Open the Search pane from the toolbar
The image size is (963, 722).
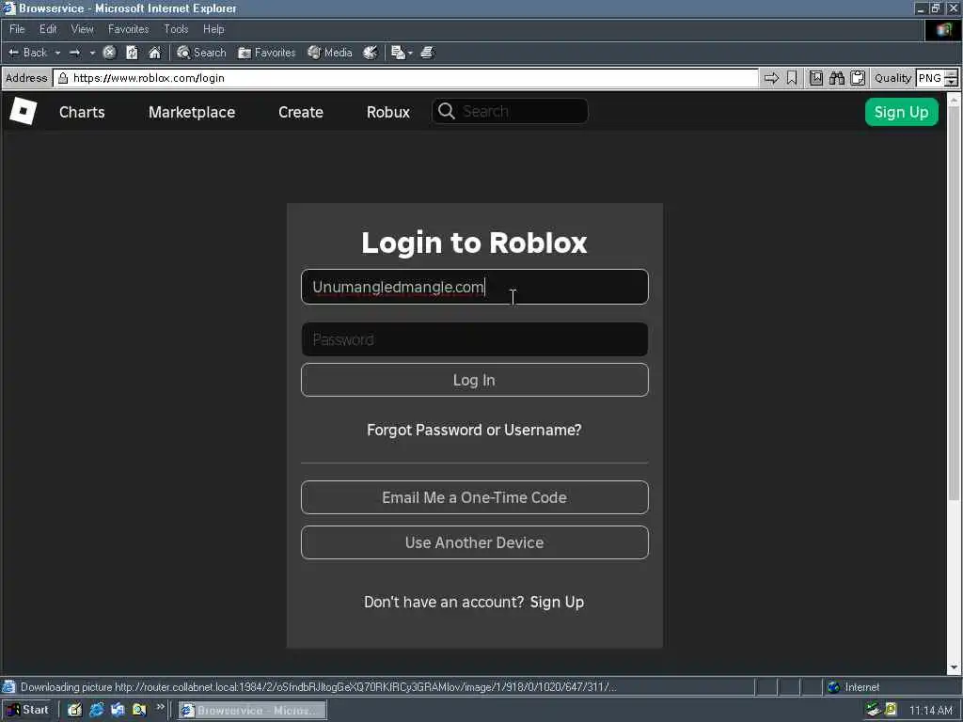[x=201, y=53]
